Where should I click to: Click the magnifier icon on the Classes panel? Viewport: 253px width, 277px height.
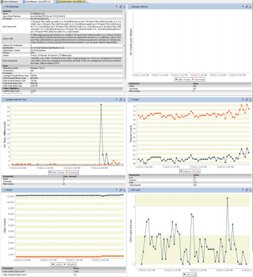(124, 190)
